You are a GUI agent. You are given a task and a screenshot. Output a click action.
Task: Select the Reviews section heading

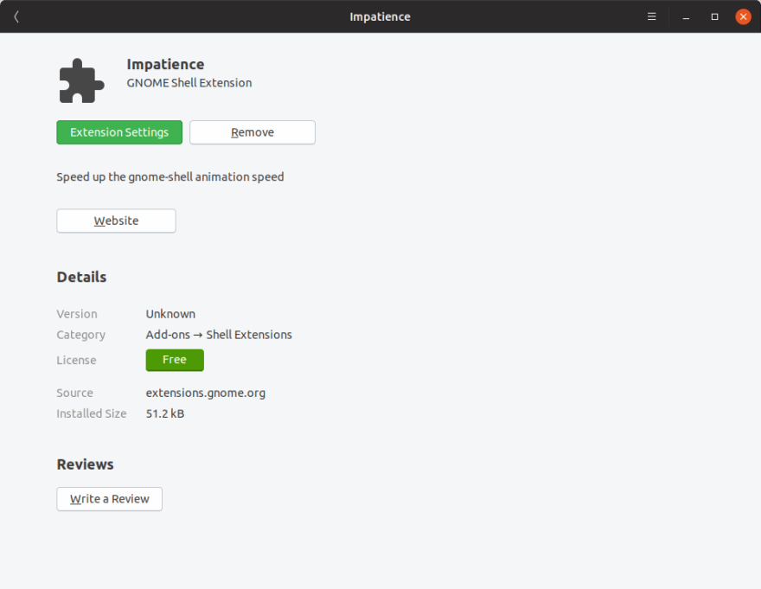(x=85, y=464)
